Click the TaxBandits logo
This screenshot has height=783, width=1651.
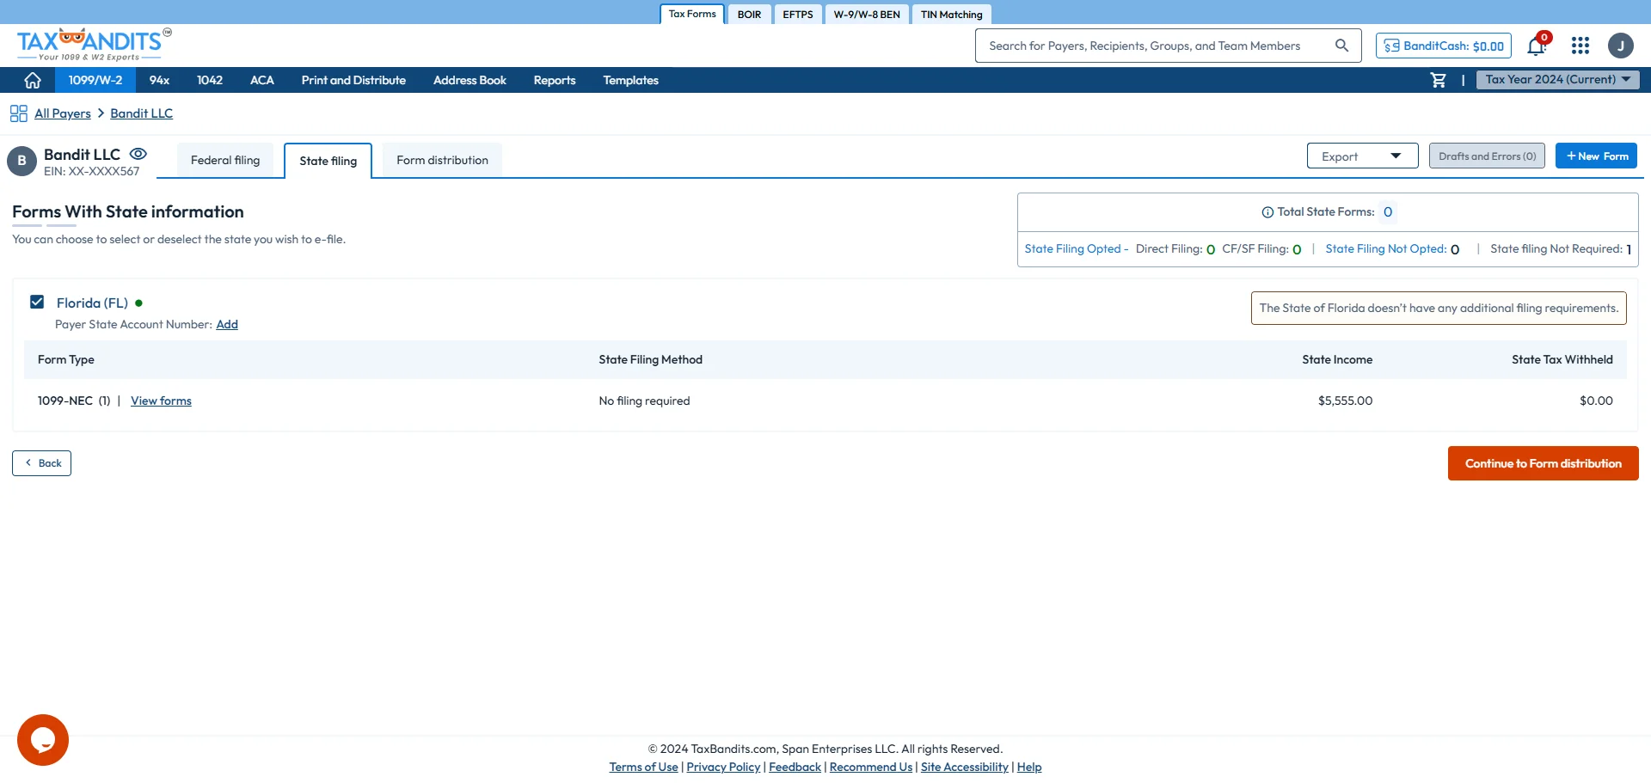click(94, 45)
